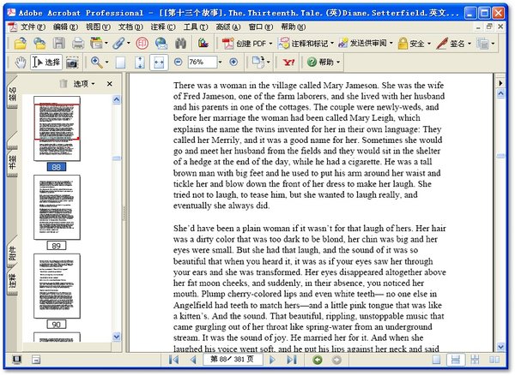This screenshot has height=376, width=515.
Task: Click the Print icon in toolbar
Action: point(78,44)
